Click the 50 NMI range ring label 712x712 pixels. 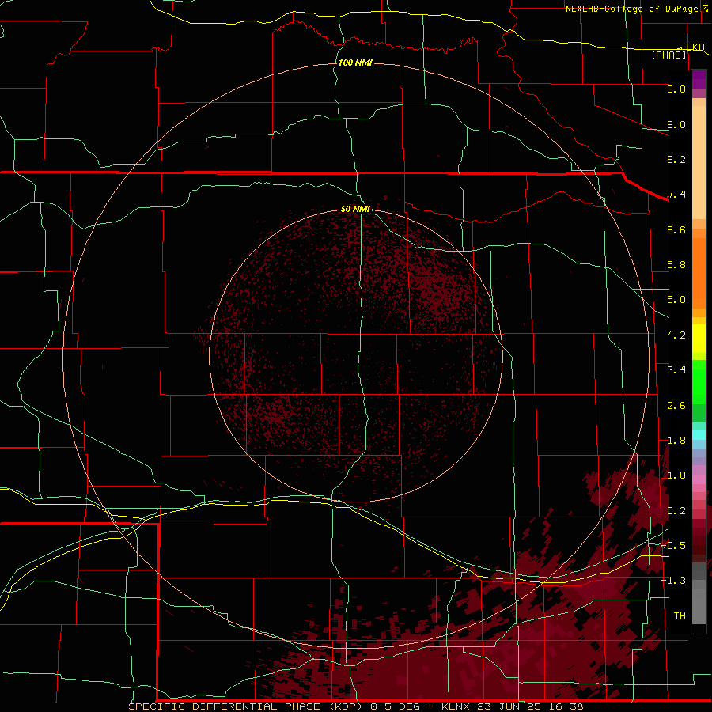point(355,209)
